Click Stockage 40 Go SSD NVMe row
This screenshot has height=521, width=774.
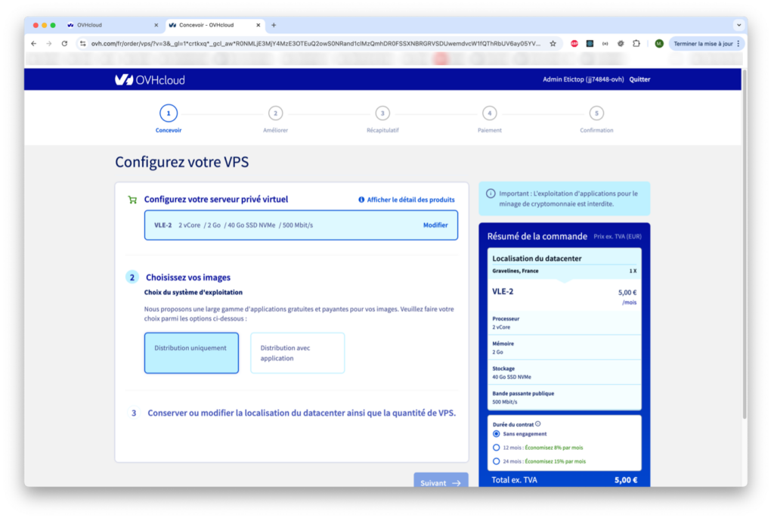point(564,372)
